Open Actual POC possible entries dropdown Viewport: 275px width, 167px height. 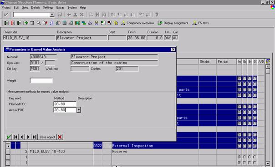click(79, 110)
